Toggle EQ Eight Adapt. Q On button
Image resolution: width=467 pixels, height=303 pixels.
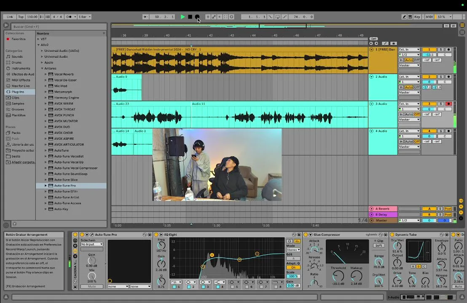click(293, 267)
